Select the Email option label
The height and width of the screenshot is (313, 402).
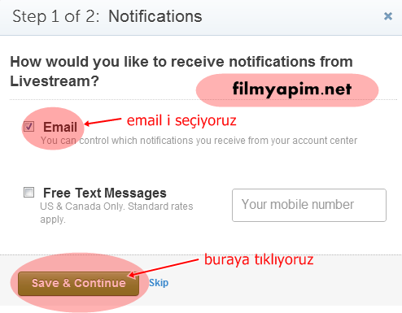(x=60, y=127)
